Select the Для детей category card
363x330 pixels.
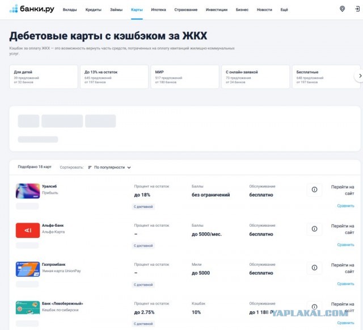(44, 77)
